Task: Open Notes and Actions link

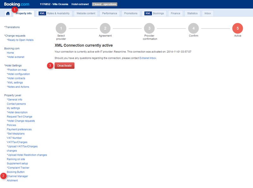Action: pos(18,87)
